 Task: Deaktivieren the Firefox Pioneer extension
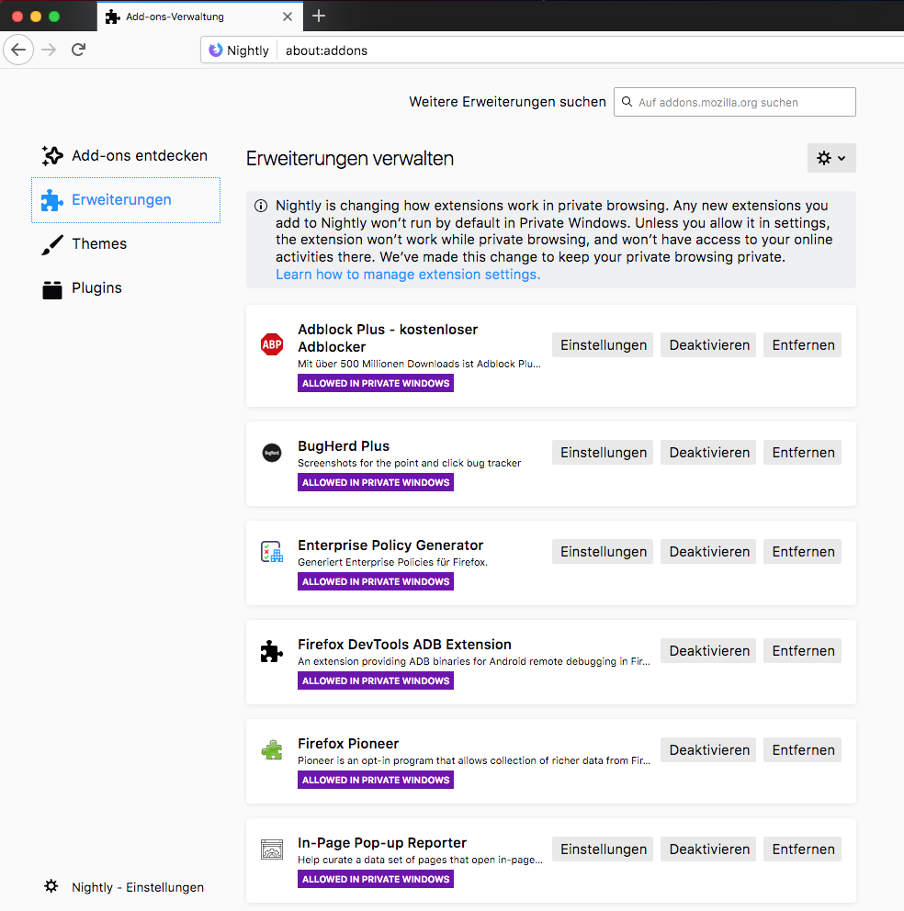[708, 750]
